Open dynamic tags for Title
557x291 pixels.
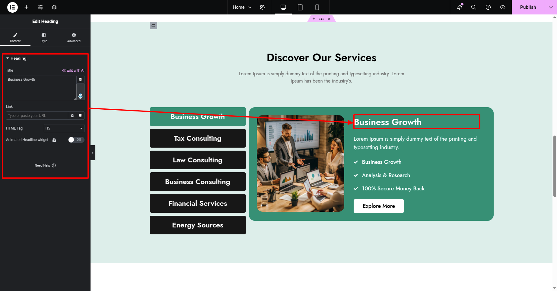click(x=80, y=80)
